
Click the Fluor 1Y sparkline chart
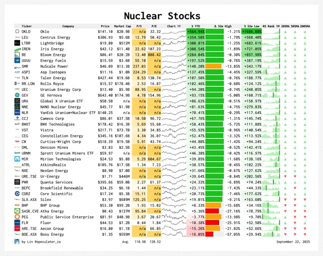coord(174,223)
